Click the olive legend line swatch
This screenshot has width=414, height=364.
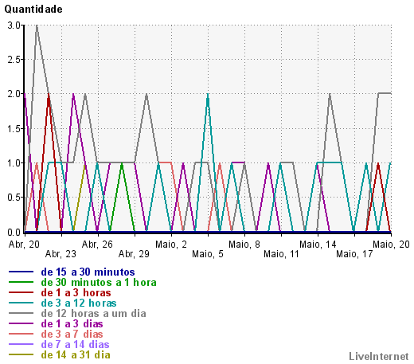coord(21,354)
